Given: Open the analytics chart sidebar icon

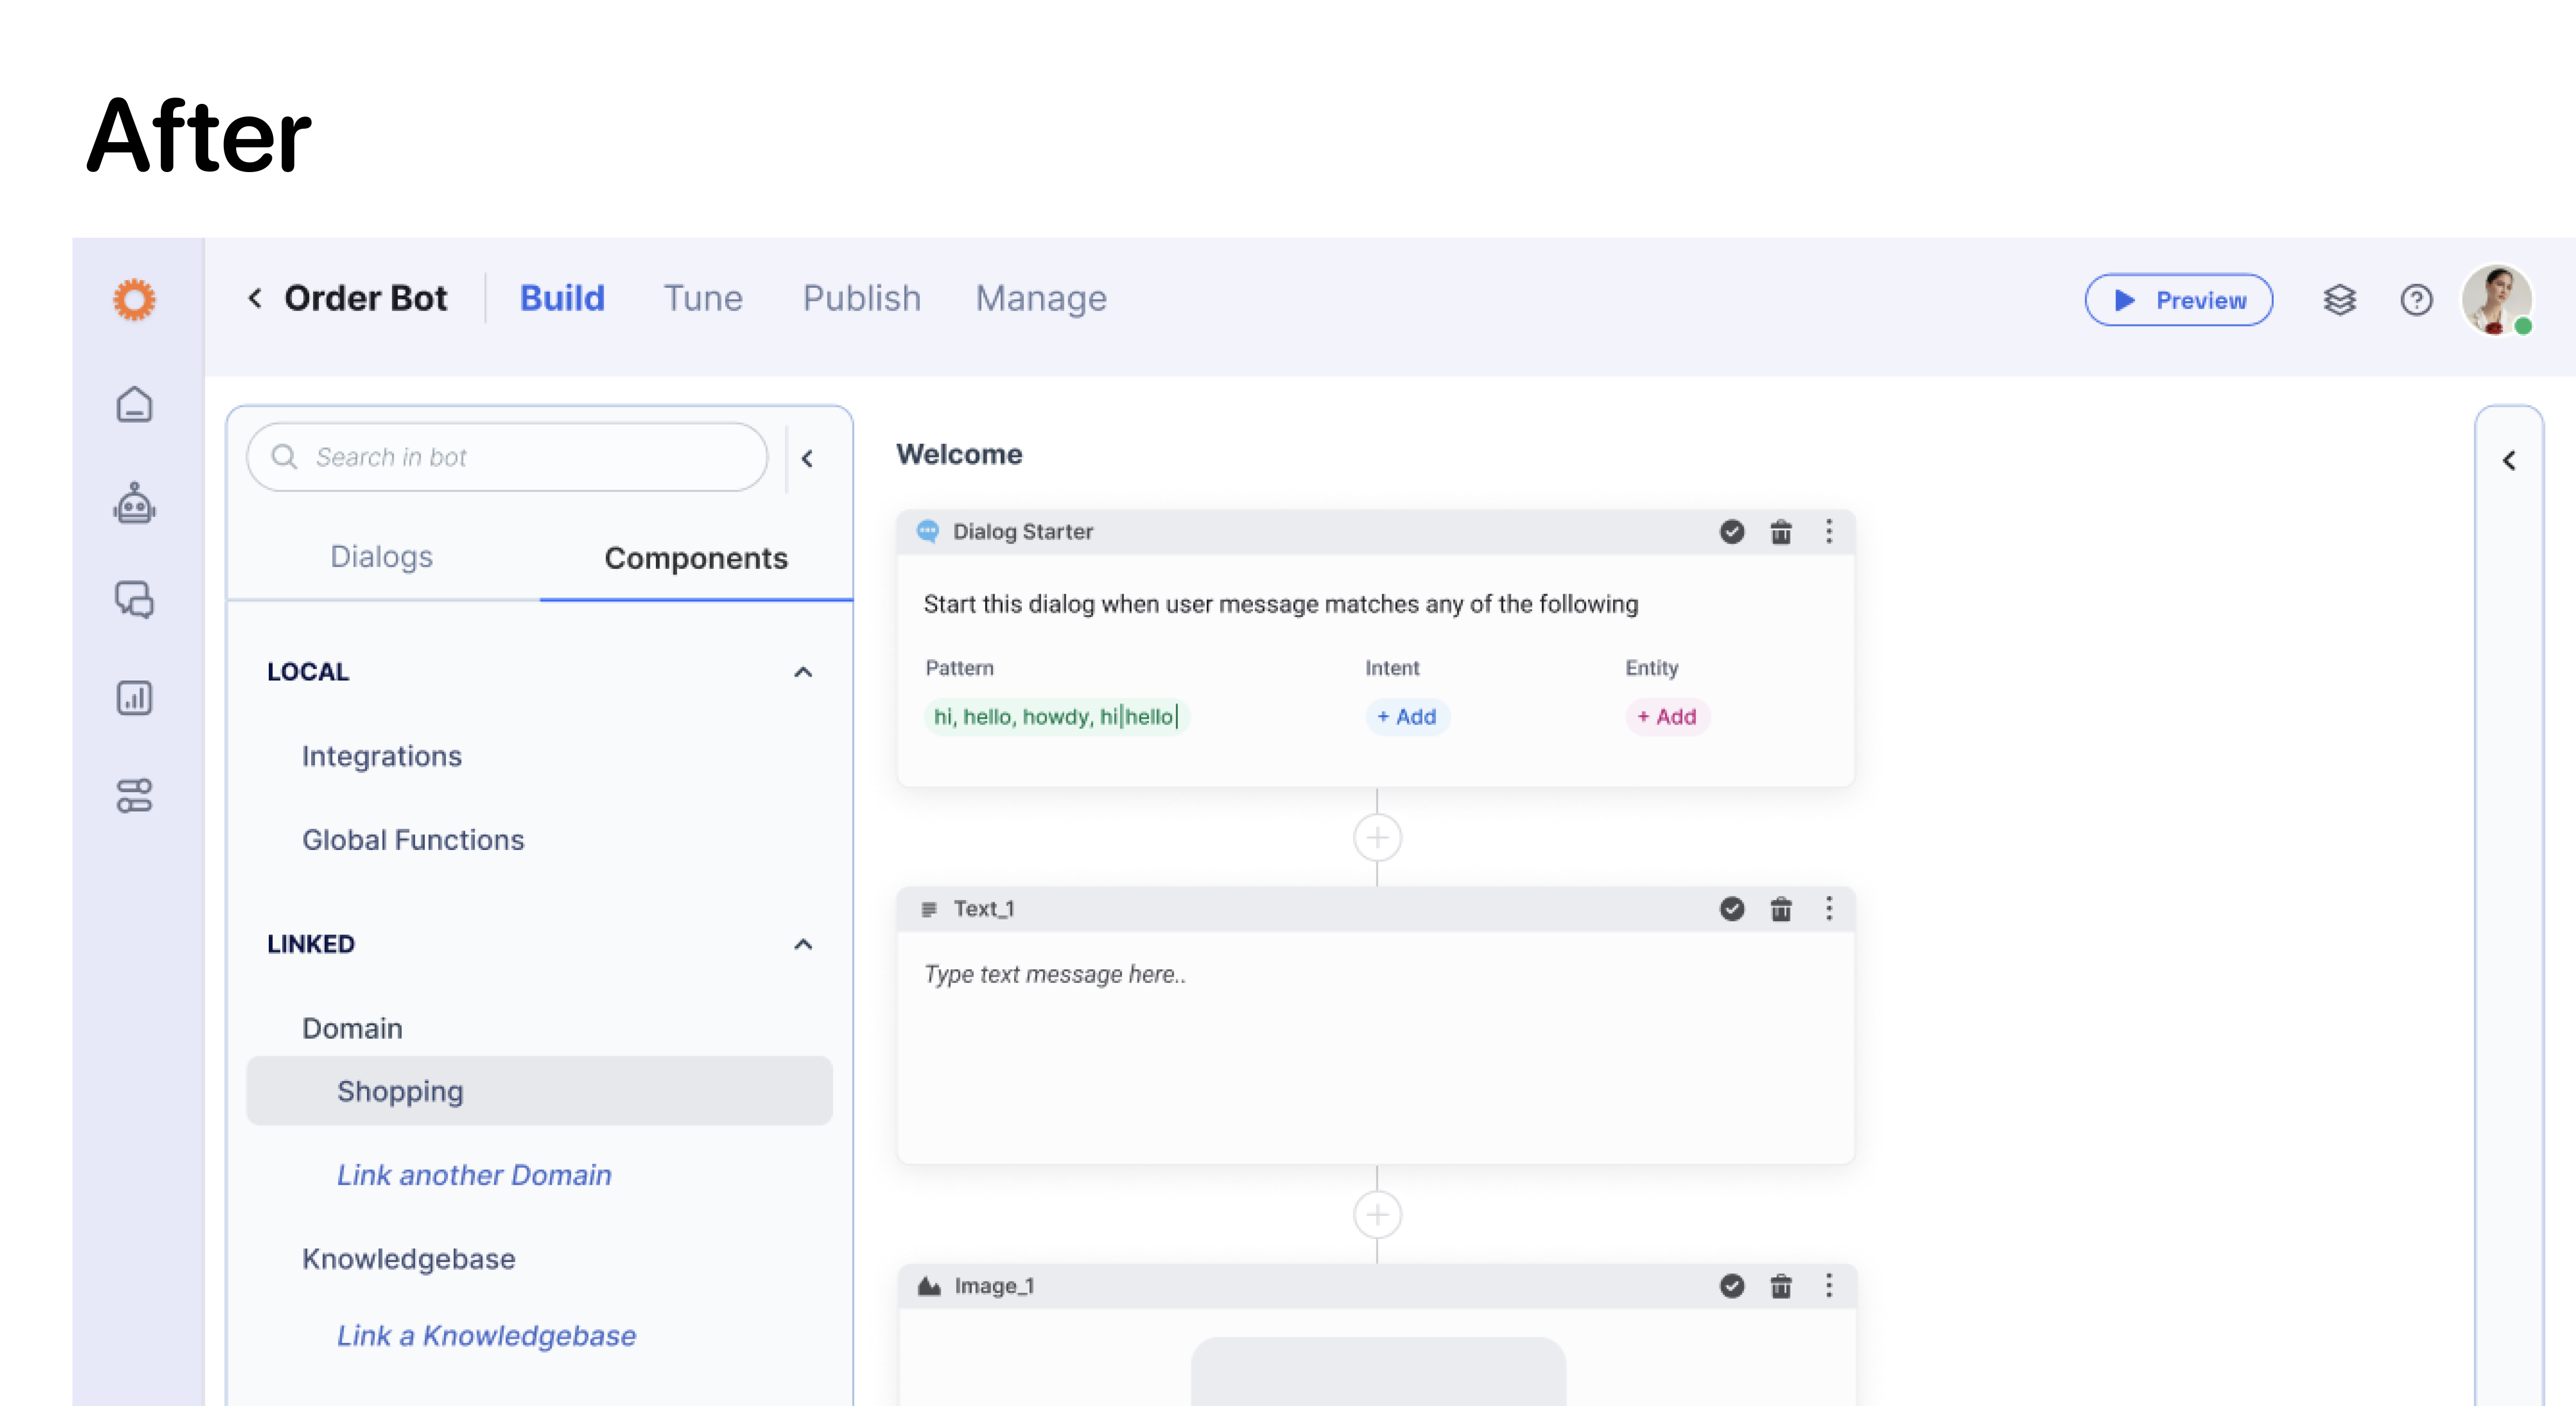Looking at the screenshot, I should coord(135,698).
